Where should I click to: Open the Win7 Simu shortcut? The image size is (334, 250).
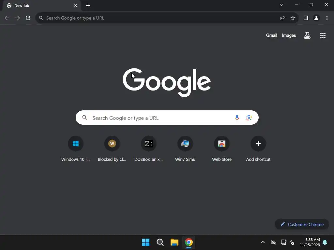click(x=185, y=149)
